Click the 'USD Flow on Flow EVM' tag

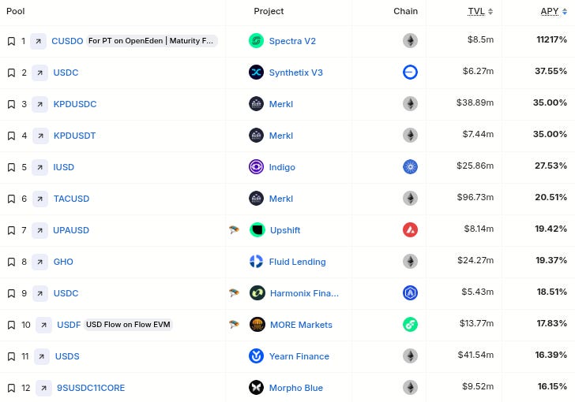[x=128, y=325]
